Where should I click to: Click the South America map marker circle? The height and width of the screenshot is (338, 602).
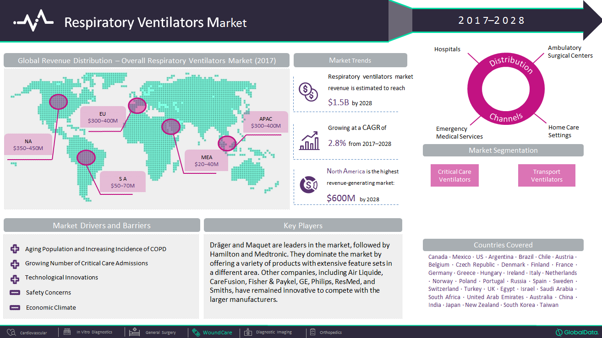86,157
